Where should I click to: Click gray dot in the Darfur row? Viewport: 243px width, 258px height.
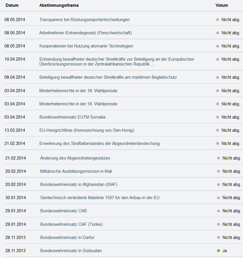point(219,237)
